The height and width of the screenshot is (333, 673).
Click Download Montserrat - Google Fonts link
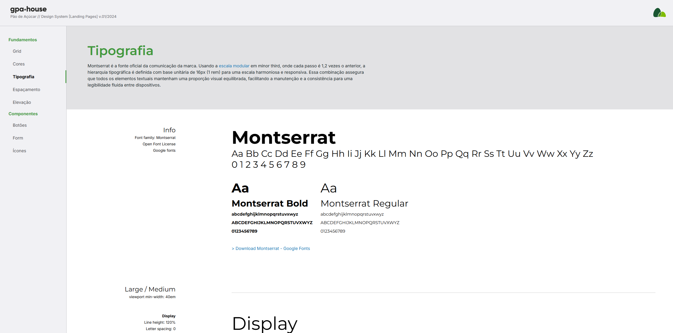(271, 248)
